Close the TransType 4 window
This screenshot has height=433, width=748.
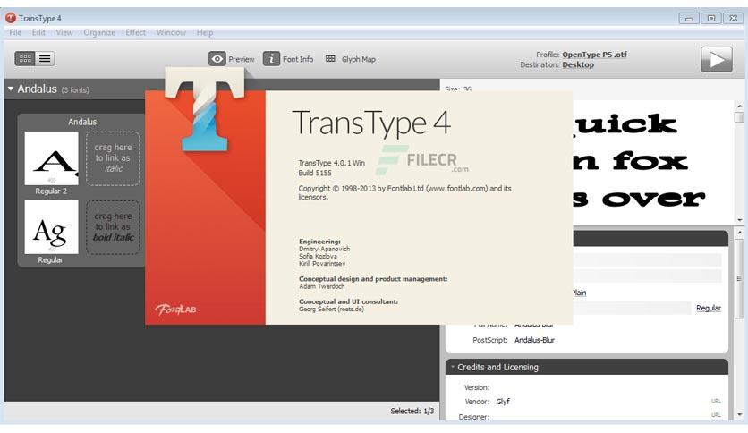pos(734,19)
